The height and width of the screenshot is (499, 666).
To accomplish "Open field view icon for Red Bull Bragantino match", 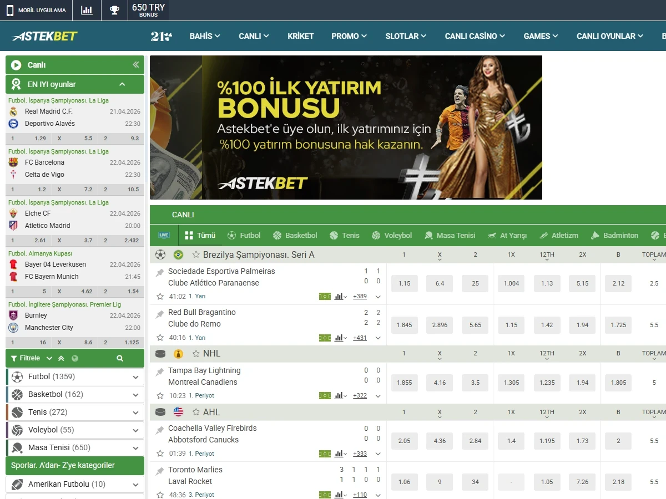I will click(x=325, y=338).
